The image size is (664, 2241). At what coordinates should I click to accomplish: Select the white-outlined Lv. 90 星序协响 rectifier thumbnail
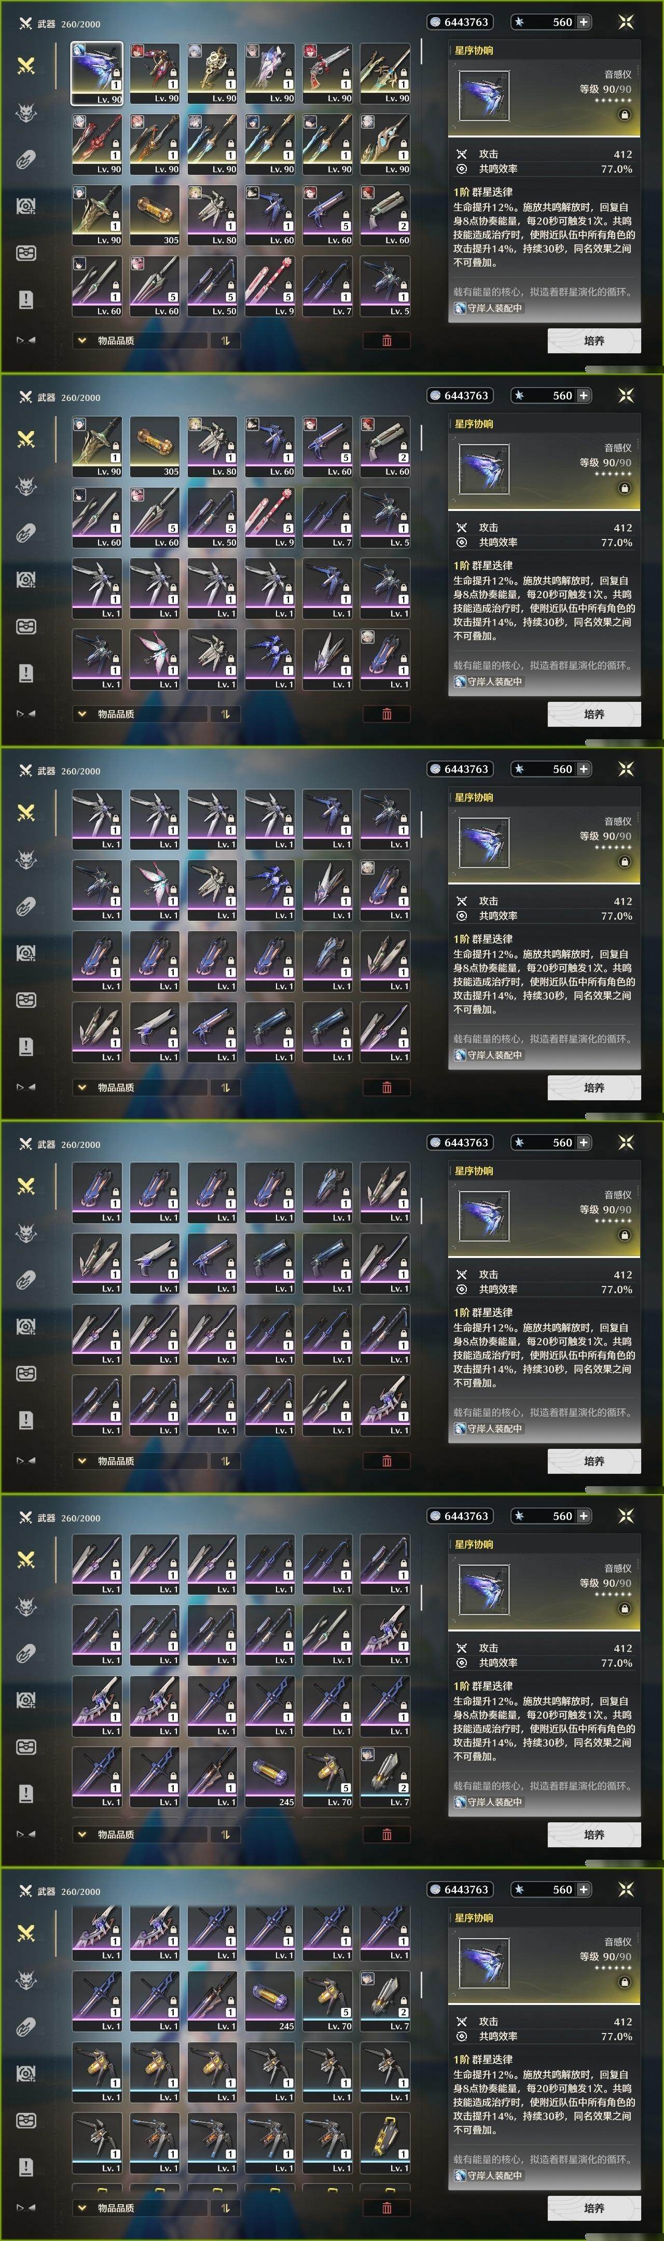(x=96, y=74)
